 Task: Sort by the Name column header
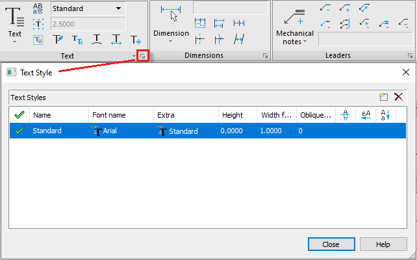59,115
